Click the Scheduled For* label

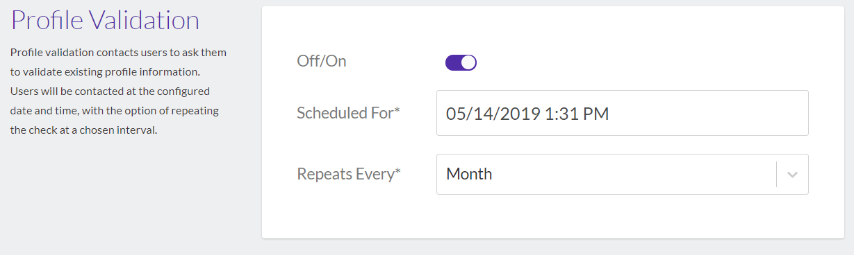pos(348,113)
